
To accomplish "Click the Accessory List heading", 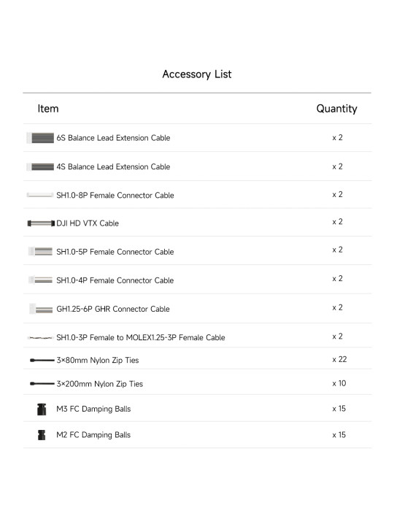I will point(197,74).
